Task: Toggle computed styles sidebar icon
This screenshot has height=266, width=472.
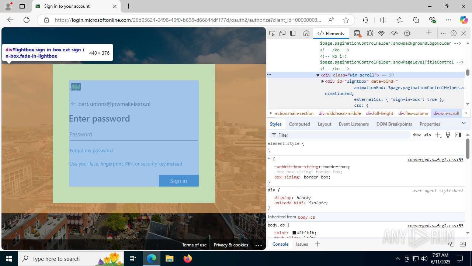Action: click(x=458, y=135)
